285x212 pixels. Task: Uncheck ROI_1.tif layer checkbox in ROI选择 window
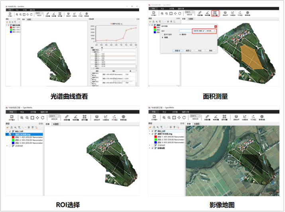9,131
